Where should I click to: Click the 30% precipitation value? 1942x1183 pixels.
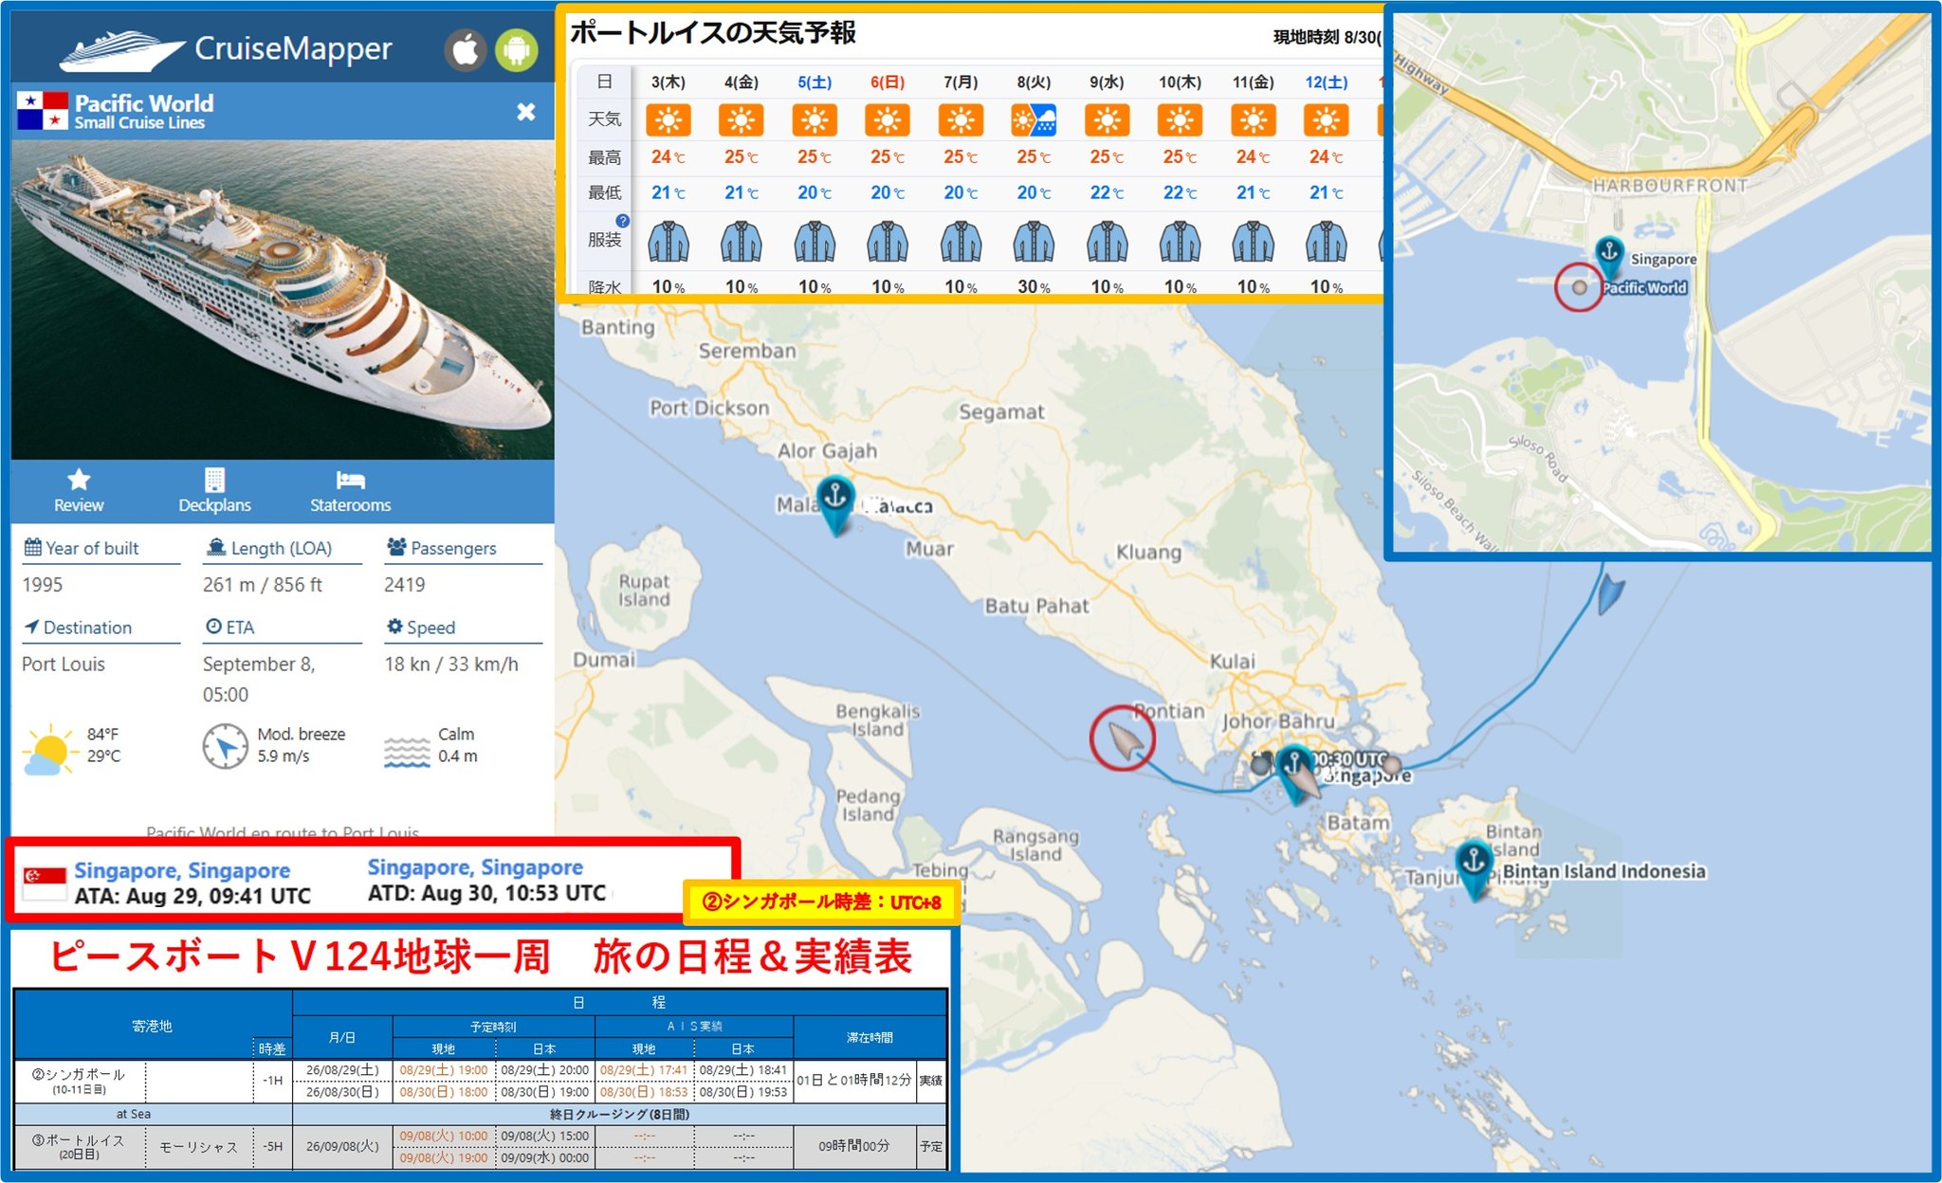pyautogui.click(x=1034, y=286)
